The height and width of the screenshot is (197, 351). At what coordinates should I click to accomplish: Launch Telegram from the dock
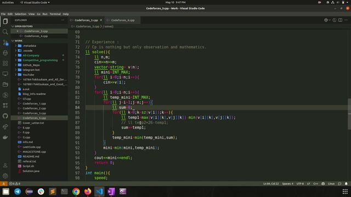coord(18,192)
